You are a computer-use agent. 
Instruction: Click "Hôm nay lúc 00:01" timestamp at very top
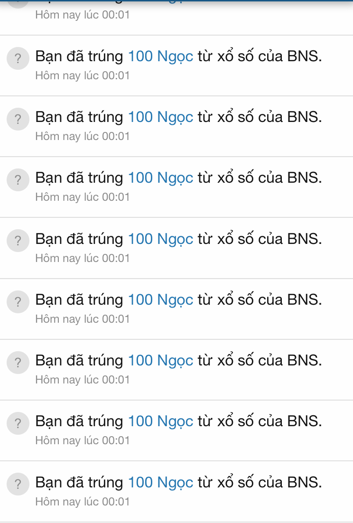(82, 15)
